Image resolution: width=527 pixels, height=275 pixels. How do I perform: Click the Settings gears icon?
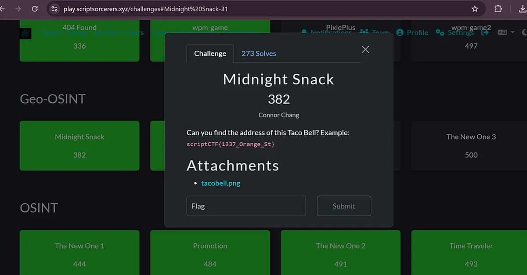440,32
